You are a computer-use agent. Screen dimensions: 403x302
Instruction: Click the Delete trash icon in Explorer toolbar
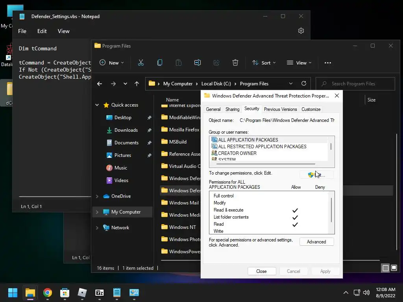click(x=235, y=63)
